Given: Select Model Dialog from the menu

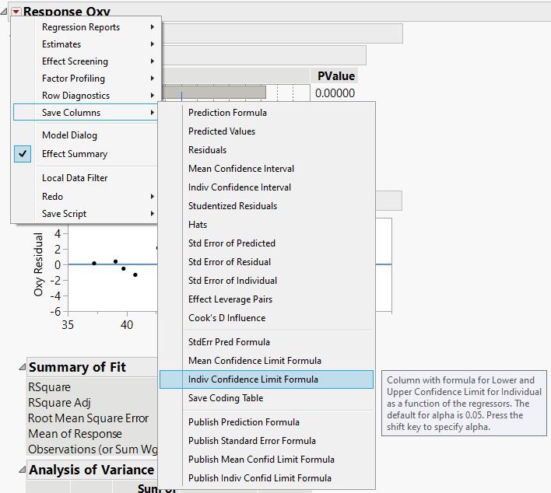Looking at the screenshot, I should [x=69, y=135].
